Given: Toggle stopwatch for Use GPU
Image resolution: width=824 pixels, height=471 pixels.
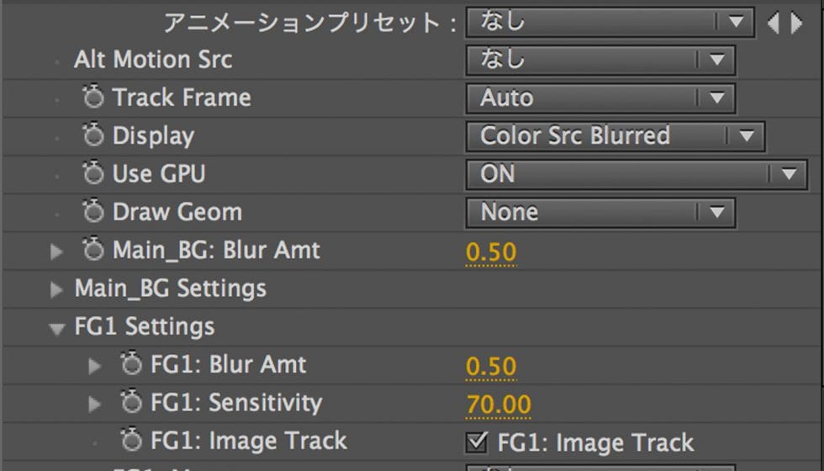Looking at the screenshot, I should pos(93,173).
